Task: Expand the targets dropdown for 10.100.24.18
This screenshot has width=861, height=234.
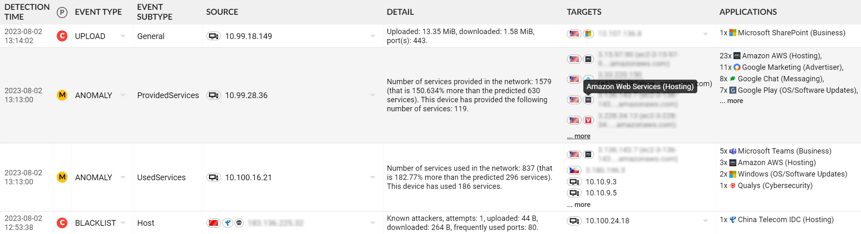Action: tap(706, 221)
